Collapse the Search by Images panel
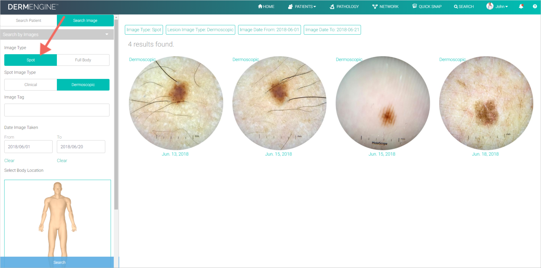Screen dimensions: 541x268 (x=106, y=34)
